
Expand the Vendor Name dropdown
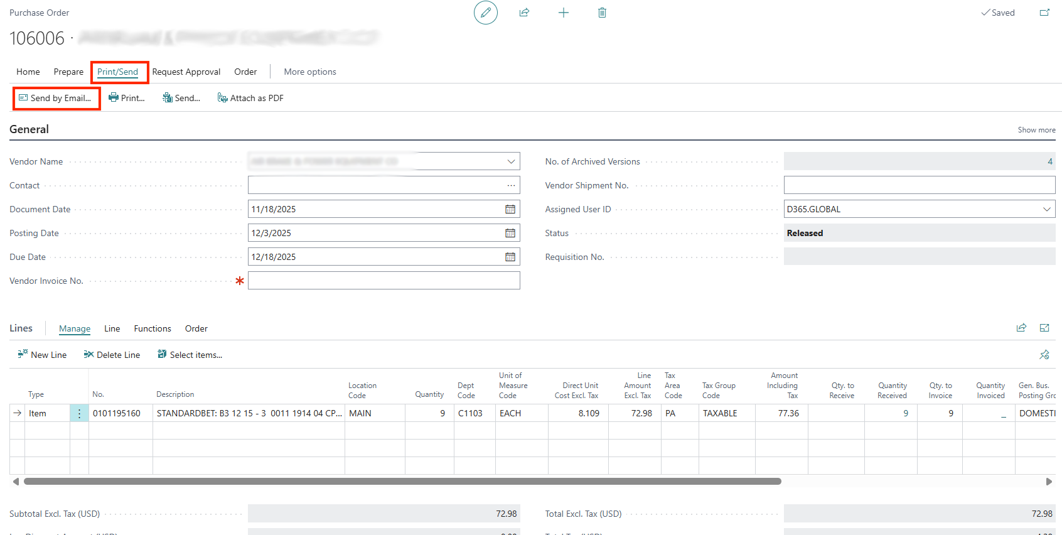pyautogui.click(x=511, y=161)
